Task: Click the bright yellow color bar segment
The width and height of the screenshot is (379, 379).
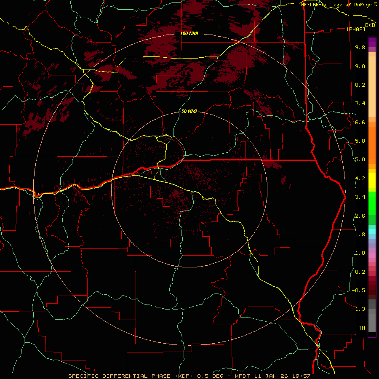Action: (372, 180)
